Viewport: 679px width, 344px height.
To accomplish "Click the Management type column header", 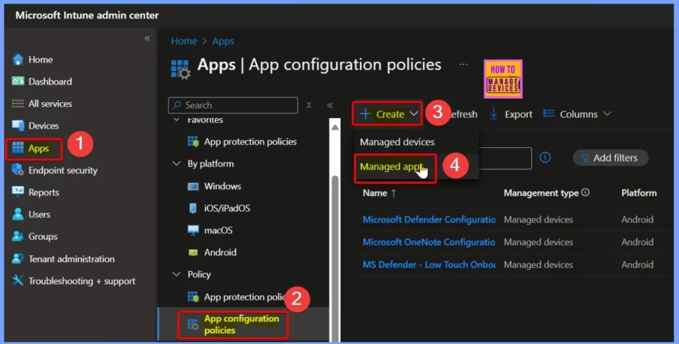I will [x=541, y=193].
